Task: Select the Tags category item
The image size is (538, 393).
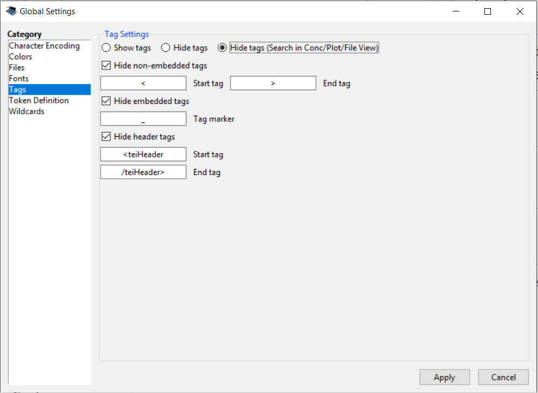Action: (x=17, y=90)
